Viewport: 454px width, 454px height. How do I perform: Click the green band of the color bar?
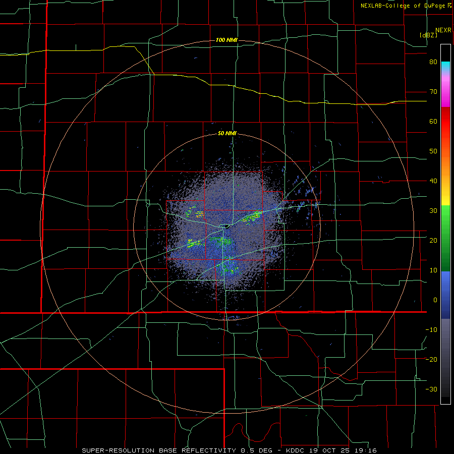pyautogui.click(x=445, y=238)
